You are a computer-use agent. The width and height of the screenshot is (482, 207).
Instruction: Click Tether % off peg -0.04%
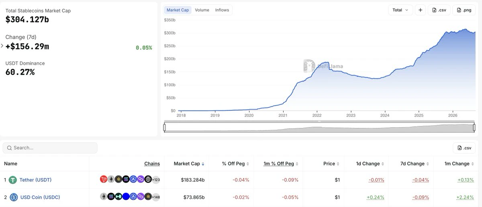(241, 180)
